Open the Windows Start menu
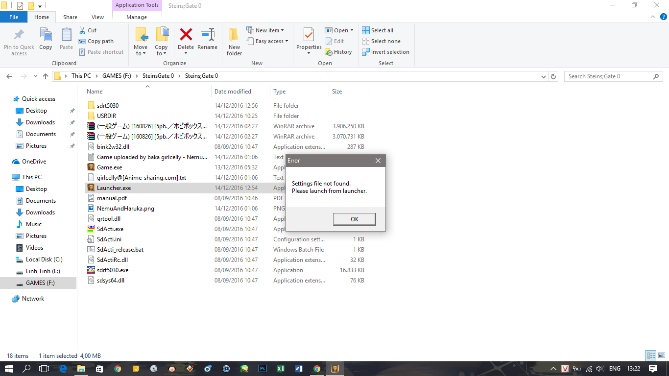The width and height of the screenshot is (669, 376). coord(8,369)
